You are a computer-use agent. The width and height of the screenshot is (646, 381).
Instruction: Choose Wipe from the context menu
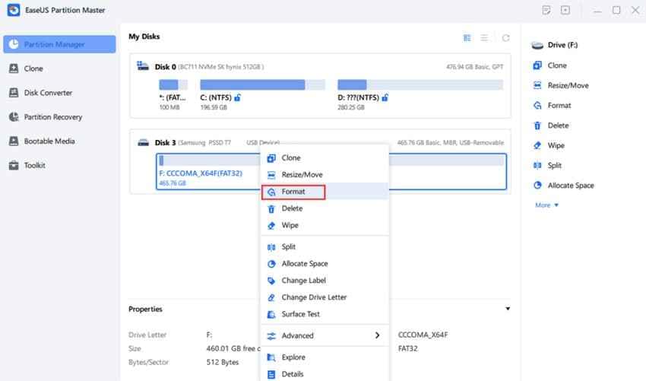pos(325,226)
